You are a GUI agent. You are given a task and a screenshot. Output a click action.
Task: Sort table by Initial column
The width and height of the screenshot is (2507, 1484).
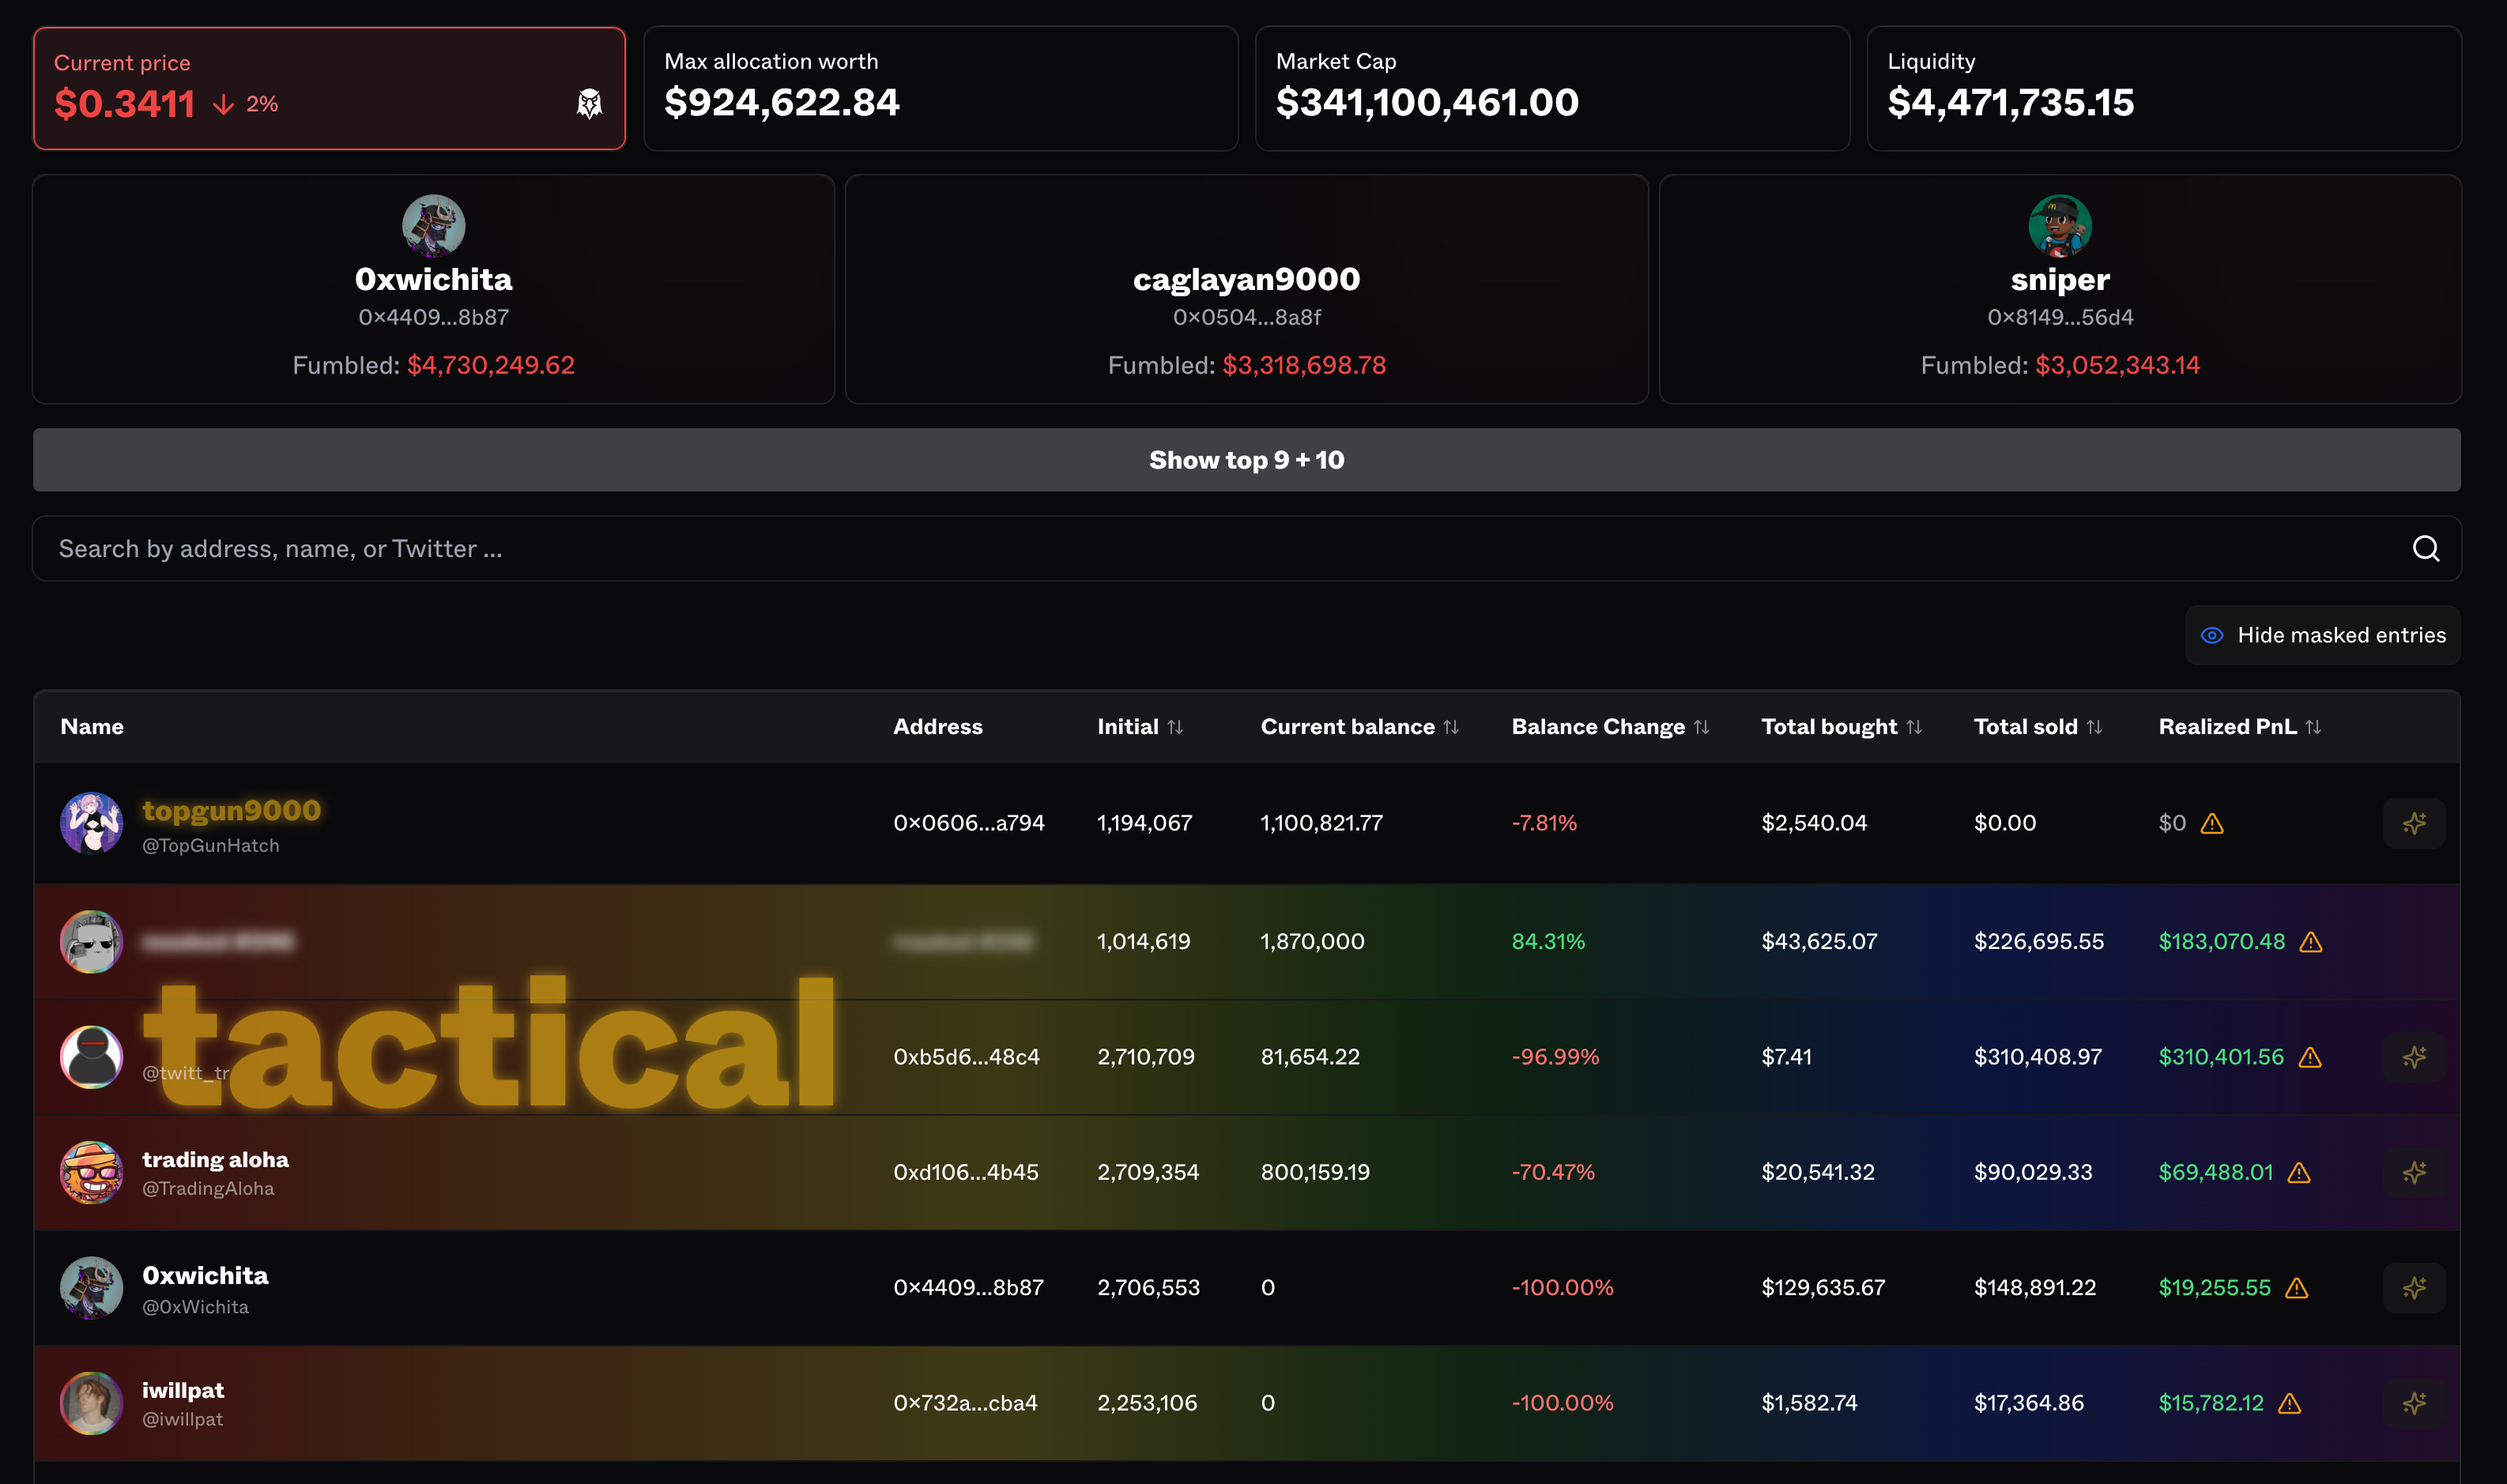click(x=1175, y=727)
